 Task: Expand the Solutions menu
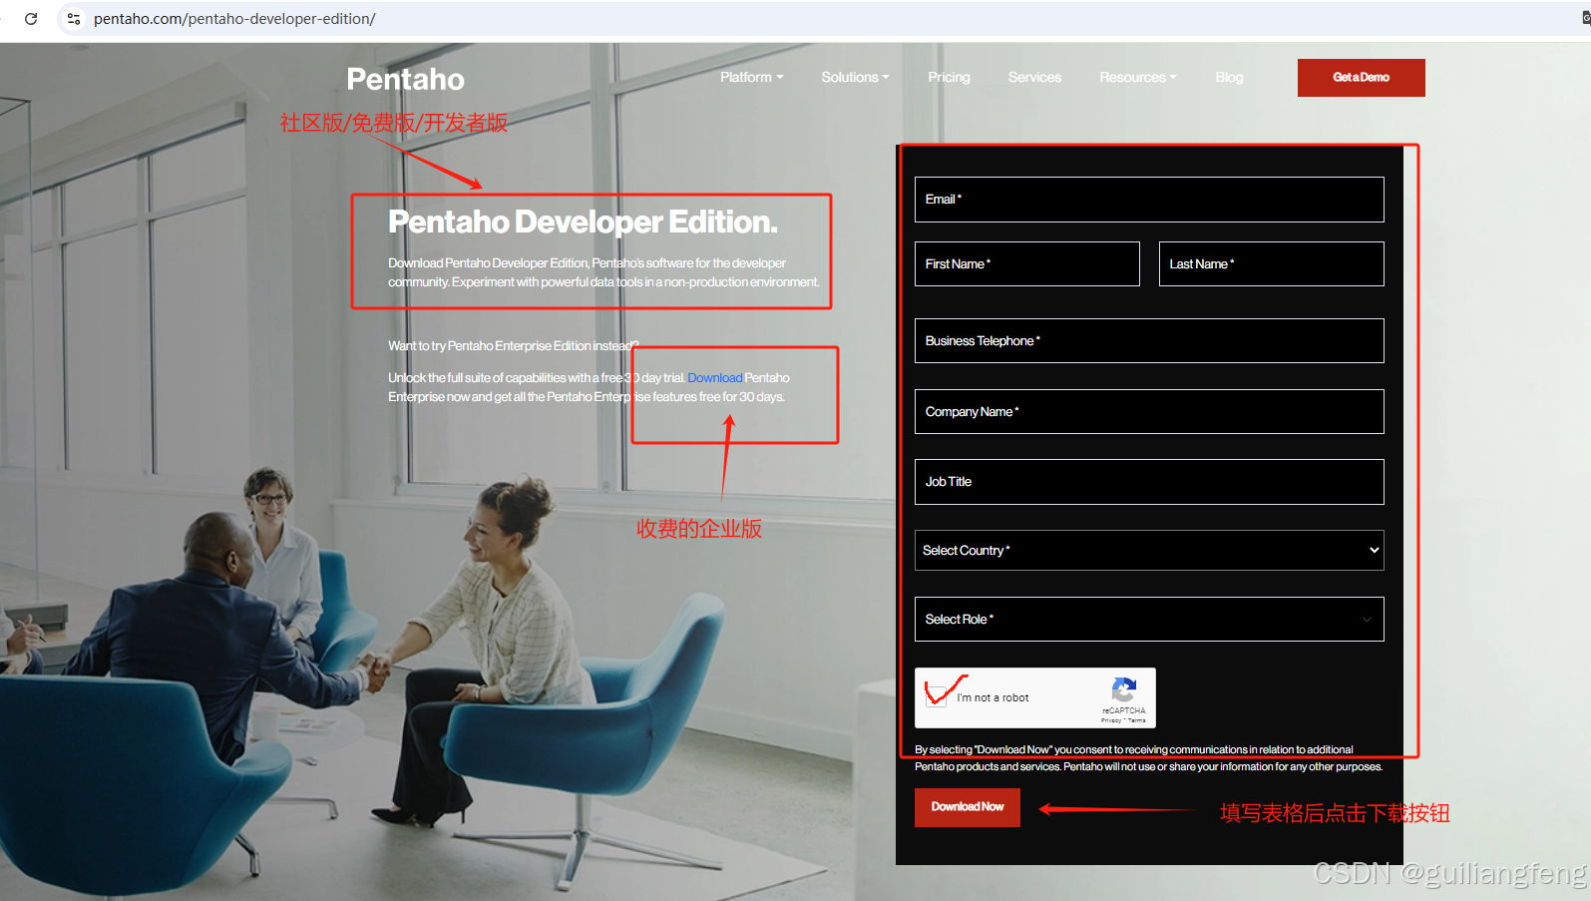click(855, 77)
